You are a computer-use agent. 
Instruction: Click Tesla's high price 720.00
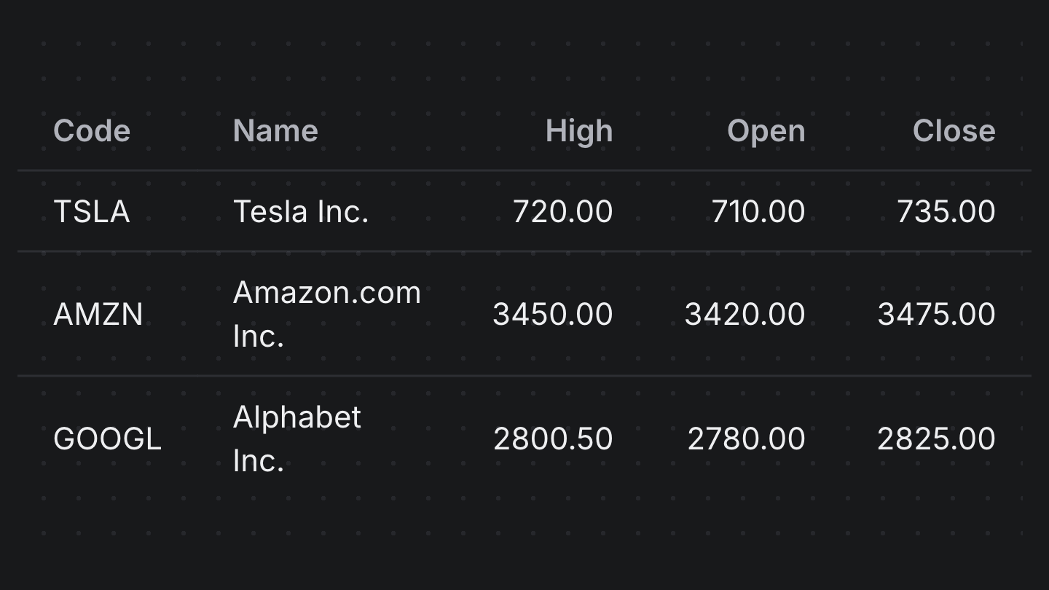point(563,212)
